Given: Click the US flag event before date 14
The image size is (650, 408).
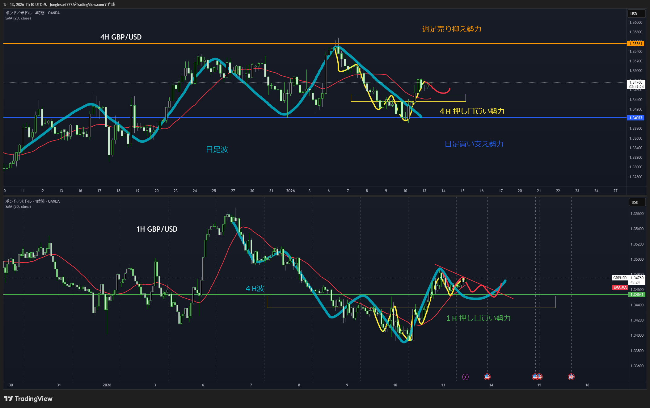Looking at the screenshot, I should [487, 377].
